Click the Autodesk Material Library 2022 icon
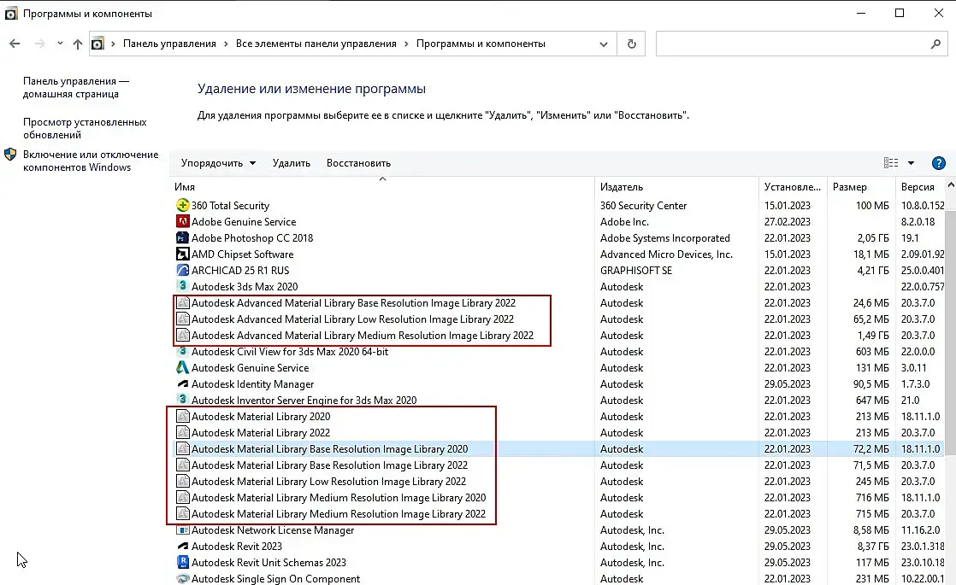This screenshot has height=585, width=956. tap(182, 433)
